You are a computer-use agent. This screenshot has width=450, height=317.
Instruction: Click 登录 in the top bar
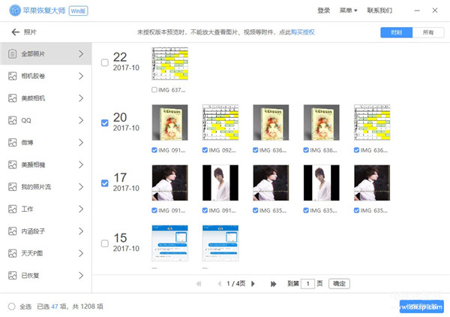[323, 11]
